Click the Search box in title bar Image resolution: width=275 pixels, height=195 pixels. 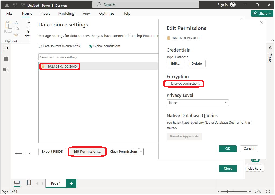146,5
